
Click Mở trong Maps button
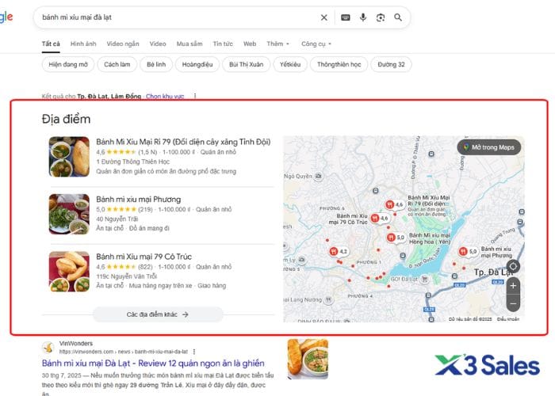(489, 147)
